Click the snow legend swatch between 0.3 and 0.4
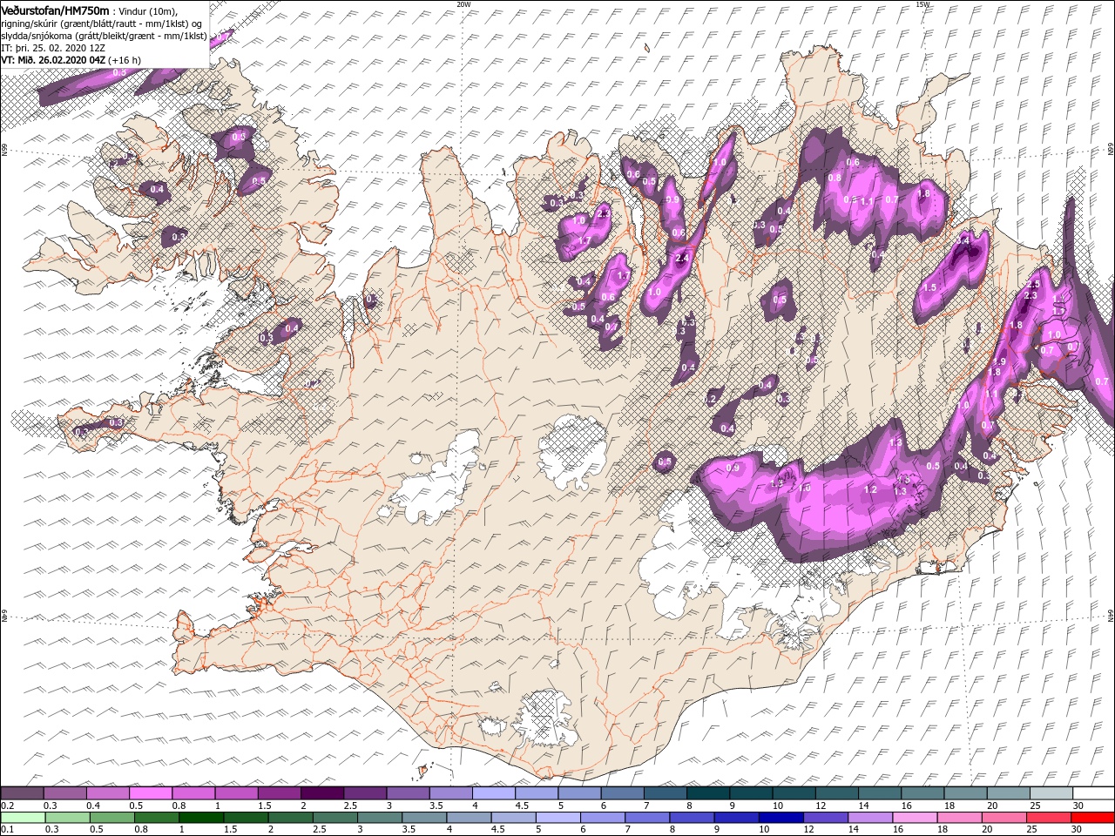Image resolution: width=1115 pixels, height=836 pixels. click(65, 793)
